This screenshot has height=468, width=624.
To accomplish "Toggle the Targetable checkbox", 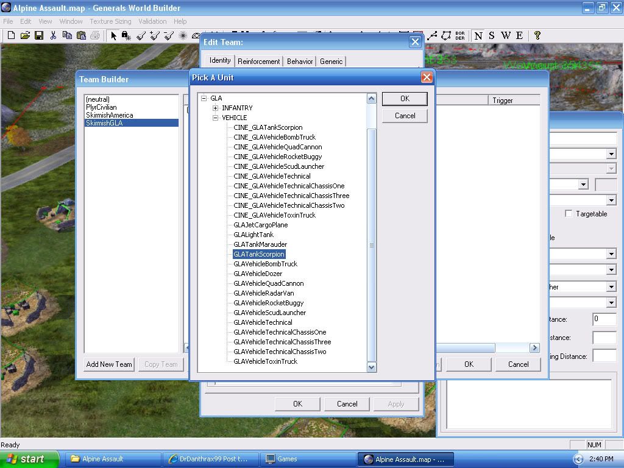I will pyautogui.click(x=569, y=214).
